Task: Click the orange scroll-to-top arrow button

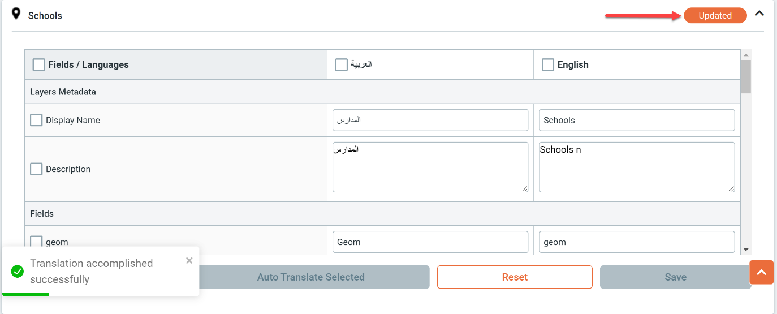Action: (x=761, y=272)
